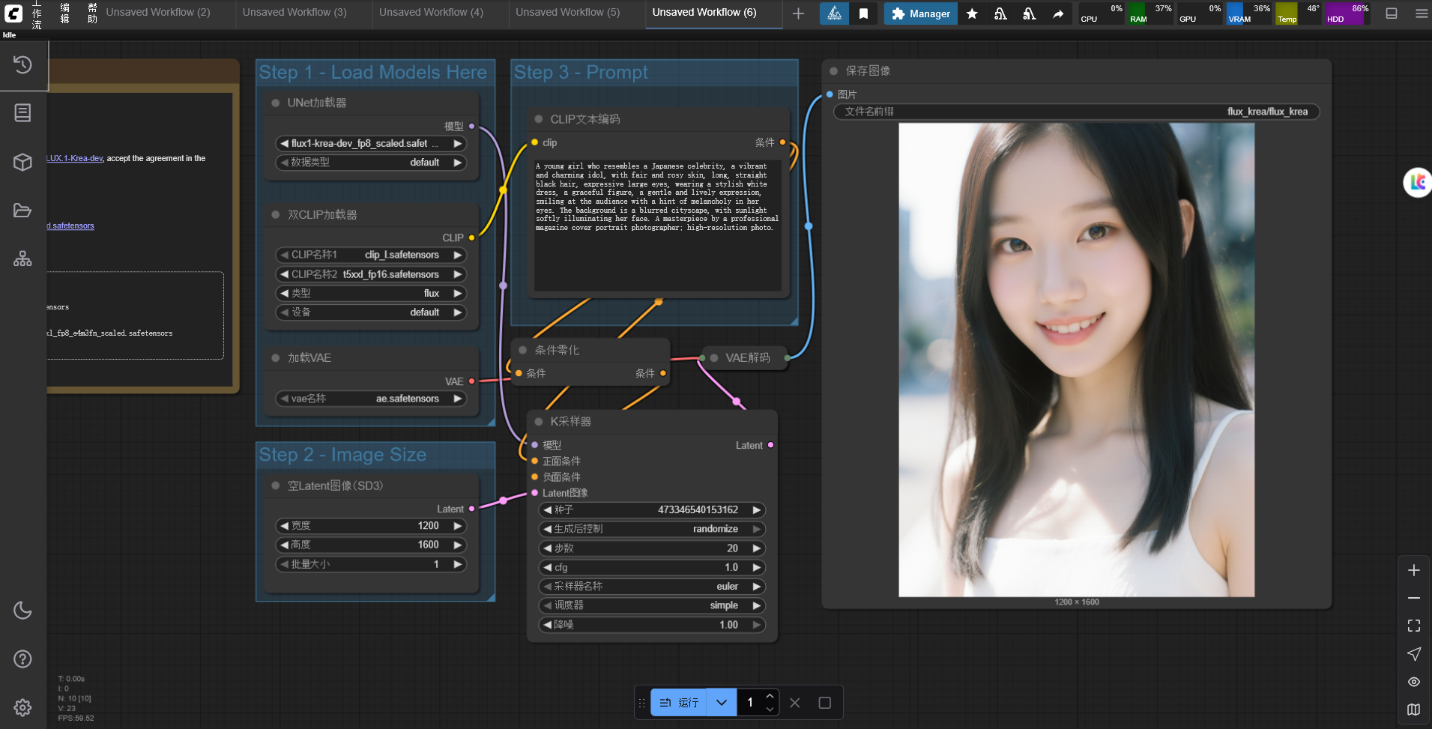Click the share arrow icon in toolbar

tap(1058, 13)
